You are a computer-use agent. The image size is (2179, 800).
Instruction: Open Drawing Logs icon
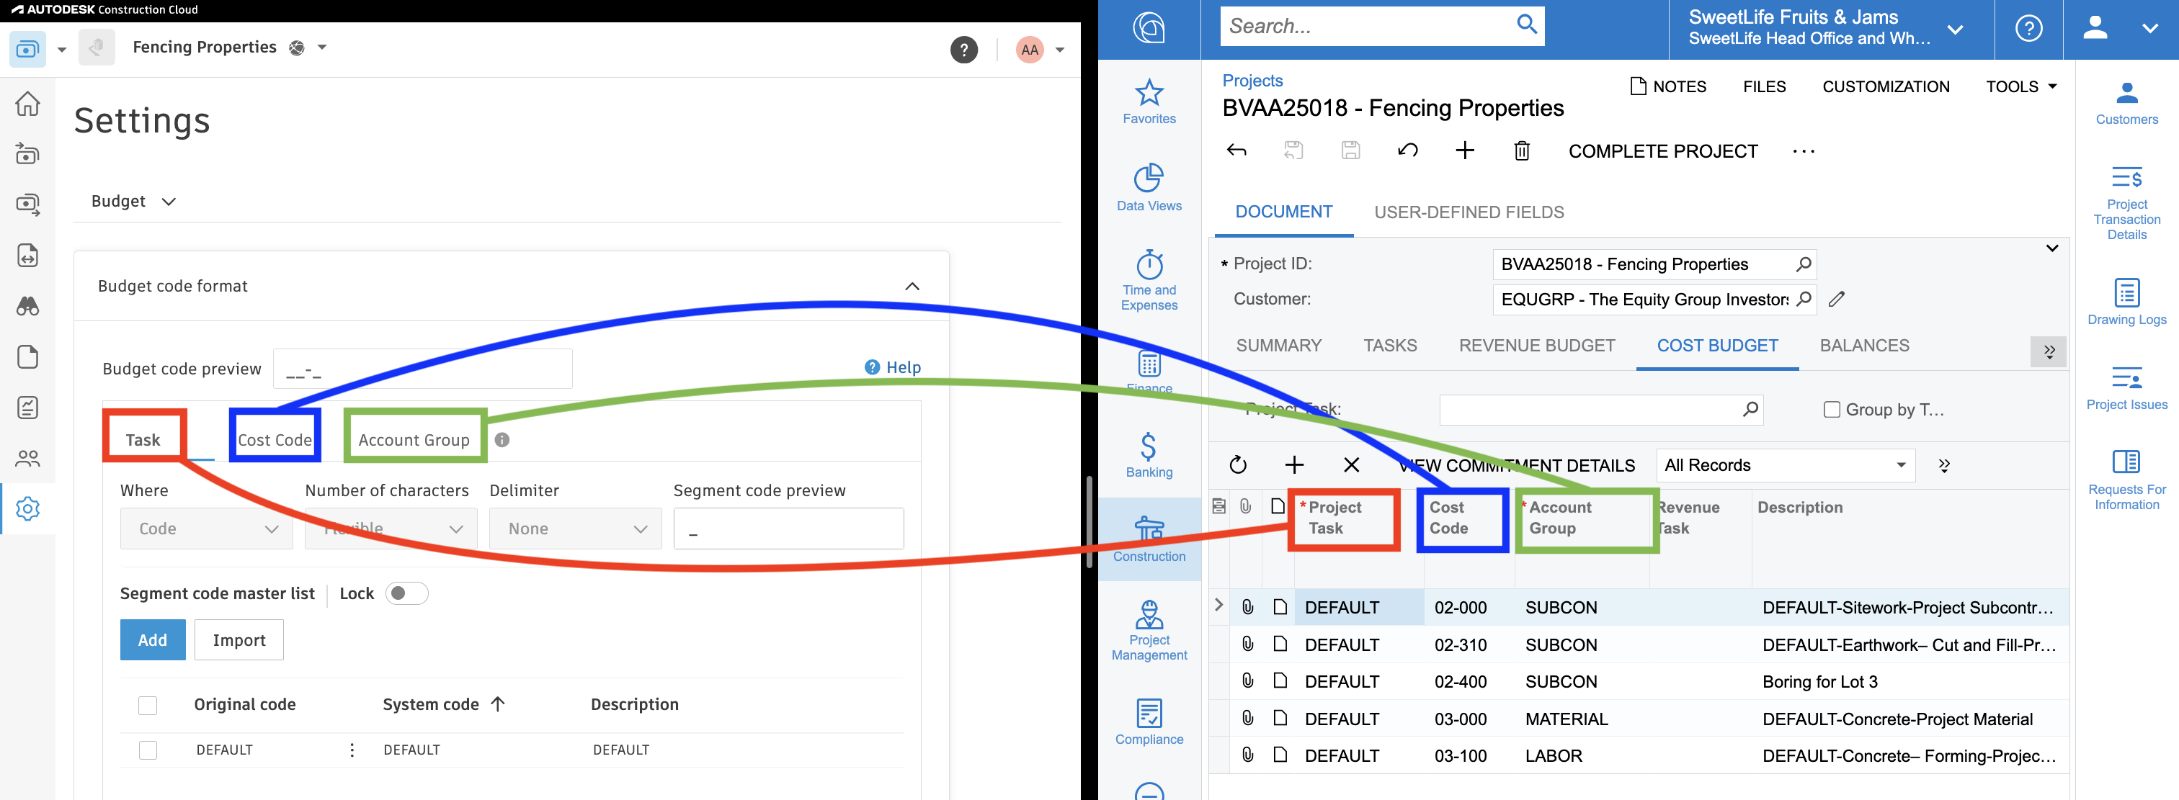[x=2126, y=292]
